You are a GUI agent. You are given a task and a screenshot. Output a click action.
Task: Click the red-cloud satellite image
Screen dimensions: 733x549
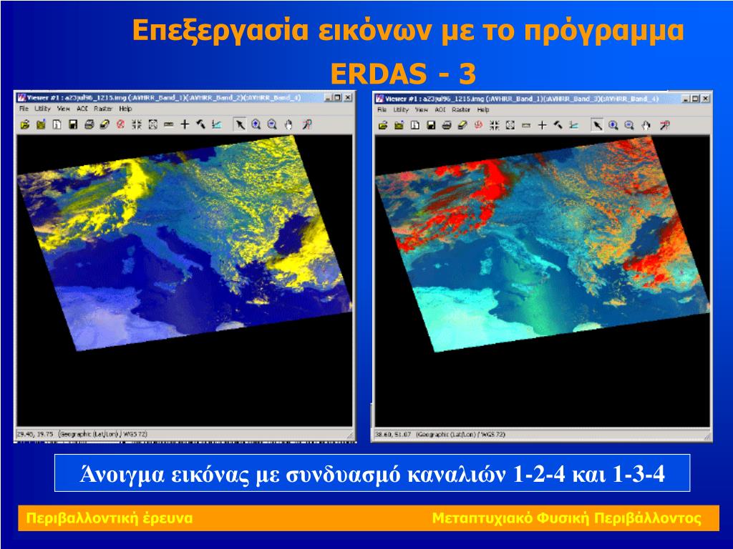pyautogui.click(x=543, y=244)
